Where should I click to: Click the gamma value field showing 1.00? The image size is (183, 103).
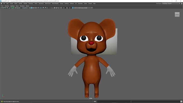(x=69, y=8)
